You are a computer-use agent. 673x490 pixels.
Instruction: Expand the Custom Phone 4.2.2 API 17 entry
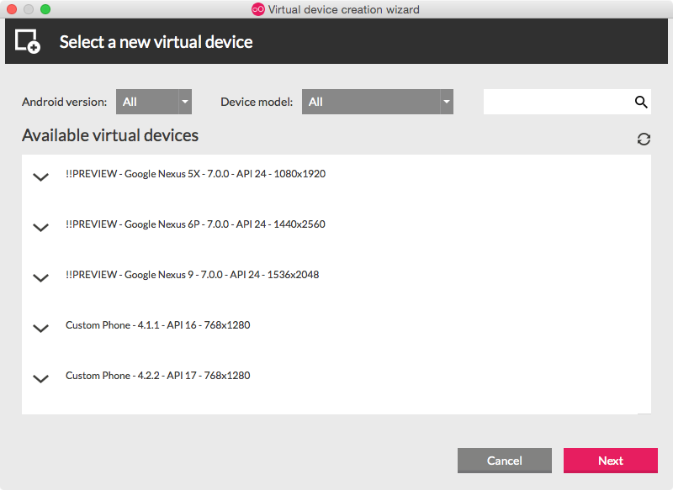click(x=40, y=378)
